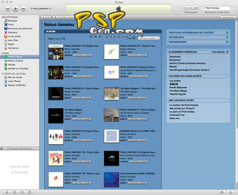This screenshot has height=195, width=238.
Task: Go to next albums page arrow
Action: point(64,39)
